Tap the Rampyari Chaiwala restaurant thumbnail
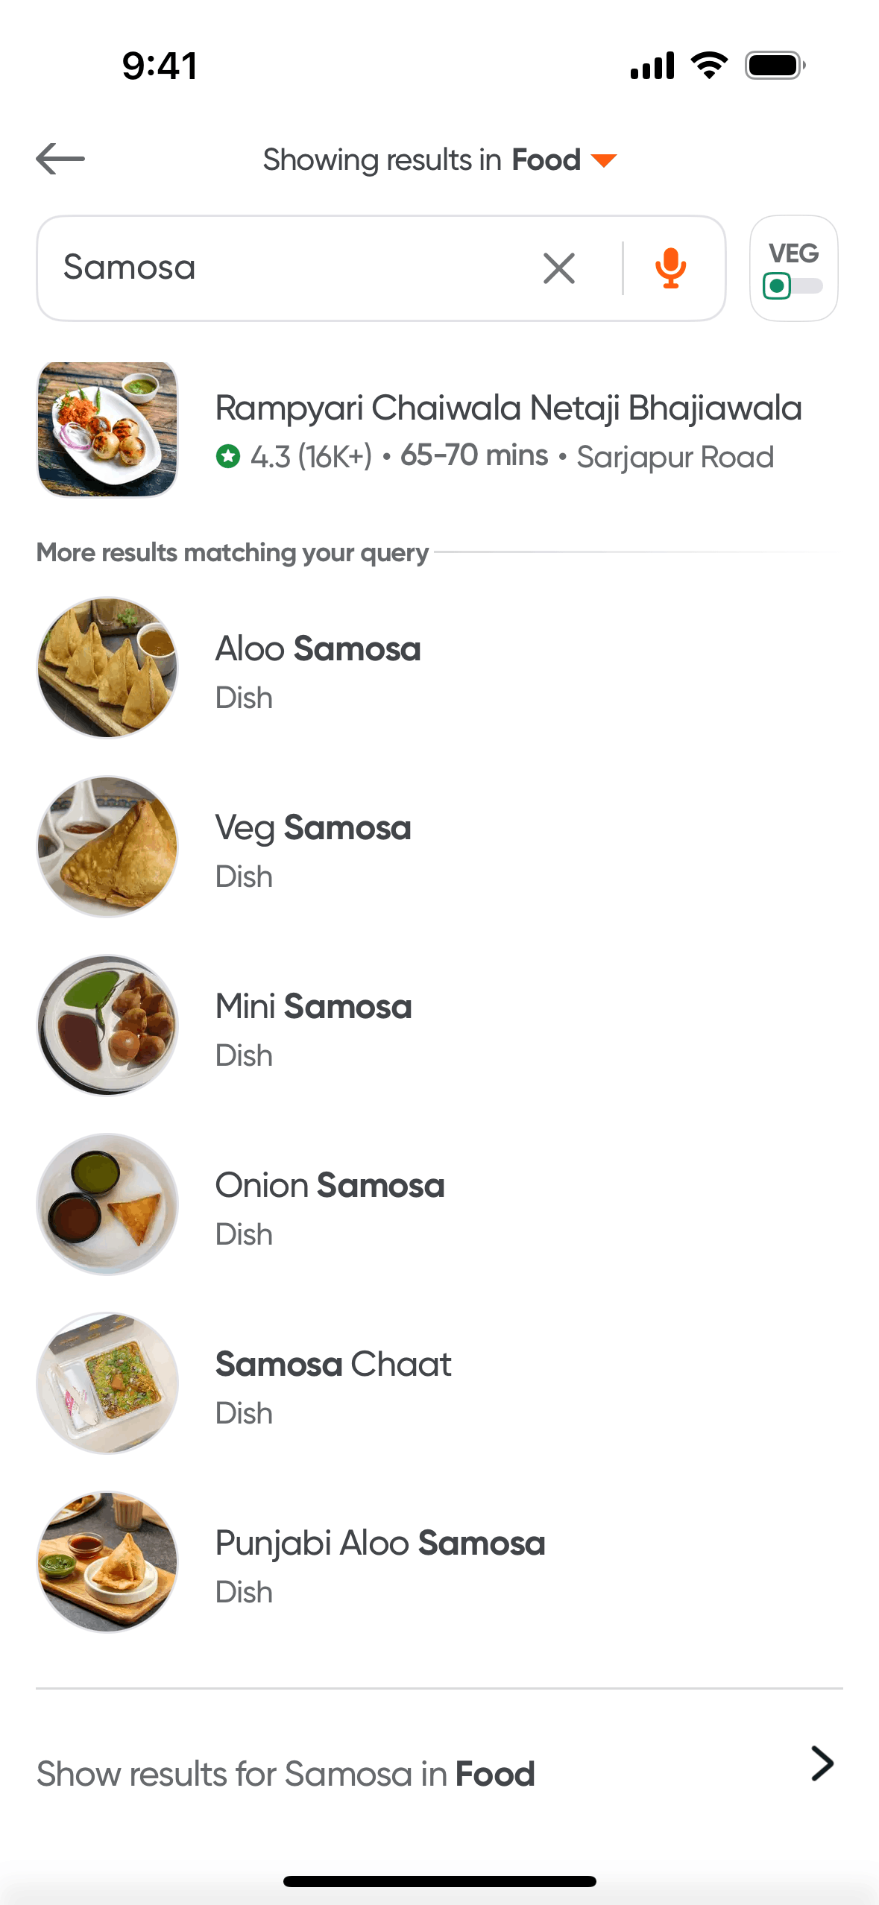This screenshot has height=1905, width=879. point(108,429)
